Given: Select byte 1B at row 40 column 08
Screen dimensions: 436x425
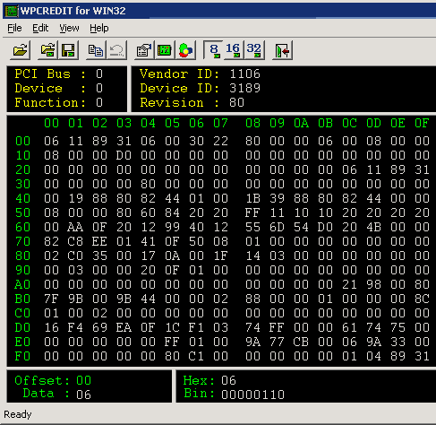Looking at the screenshot, I should [252, 198].
